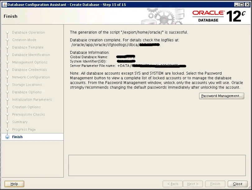Click the empty message text area
This screenshot has height=190, width=252.
tap(157, 165)
